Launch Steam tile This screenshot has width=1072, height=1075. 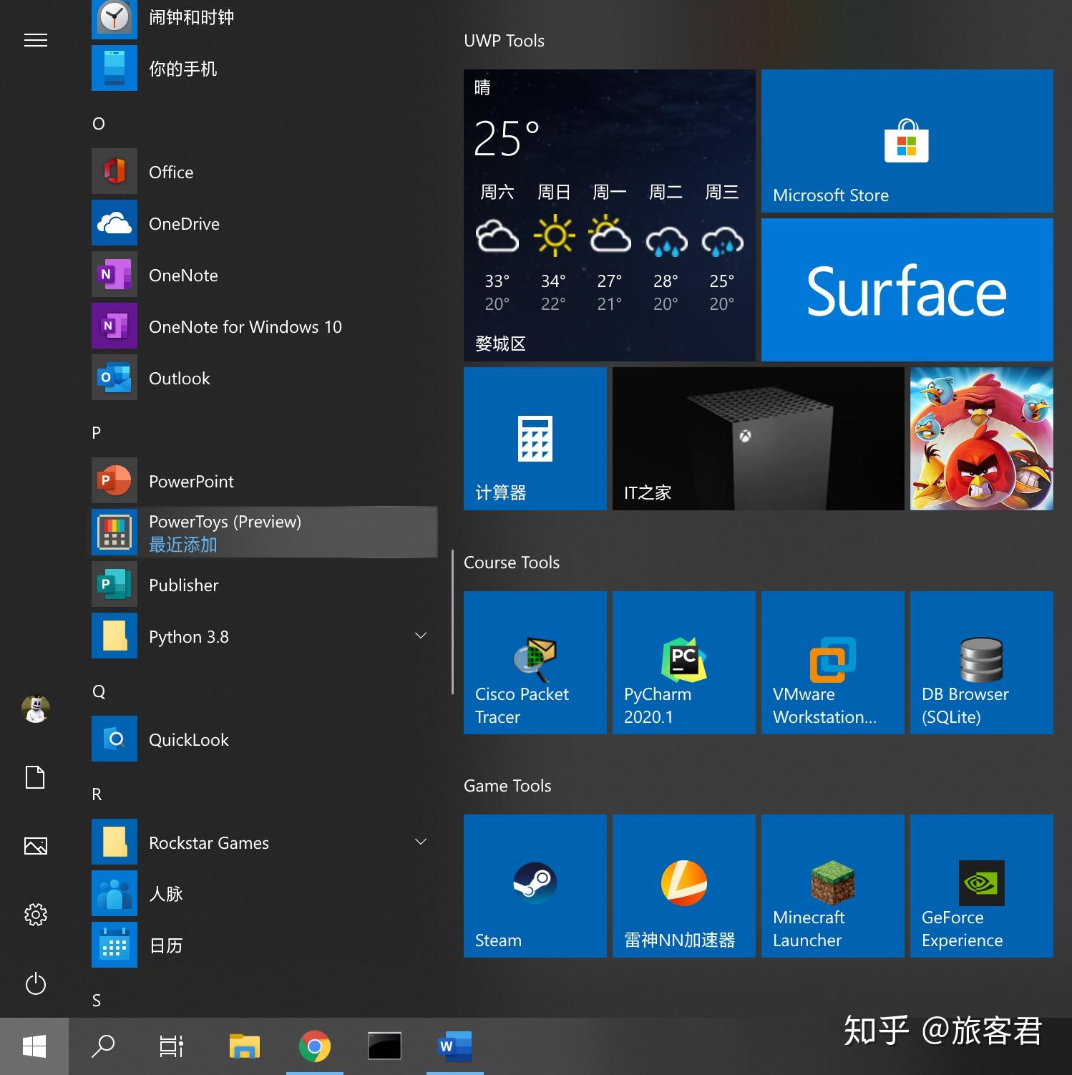(535, 886)
